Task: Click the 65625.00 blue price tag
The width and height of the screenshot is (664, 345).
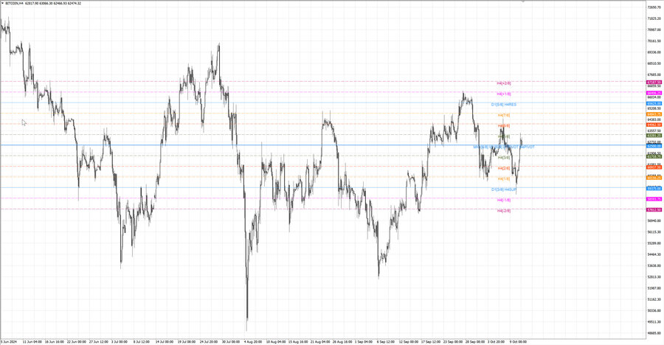Action: click(x=654, y=104)
